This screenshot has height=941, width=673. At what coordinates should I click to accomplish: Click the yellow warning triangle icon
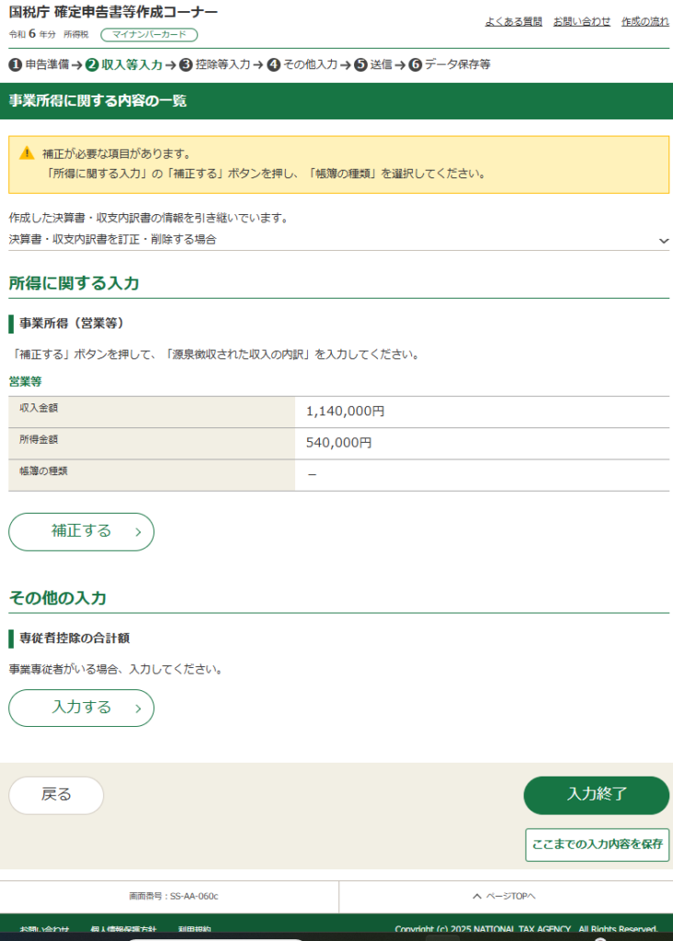point(27,153)
